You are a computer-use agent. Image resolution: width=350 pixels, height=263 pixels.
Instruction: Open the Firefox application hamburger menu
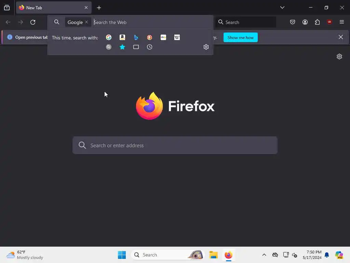342,22
